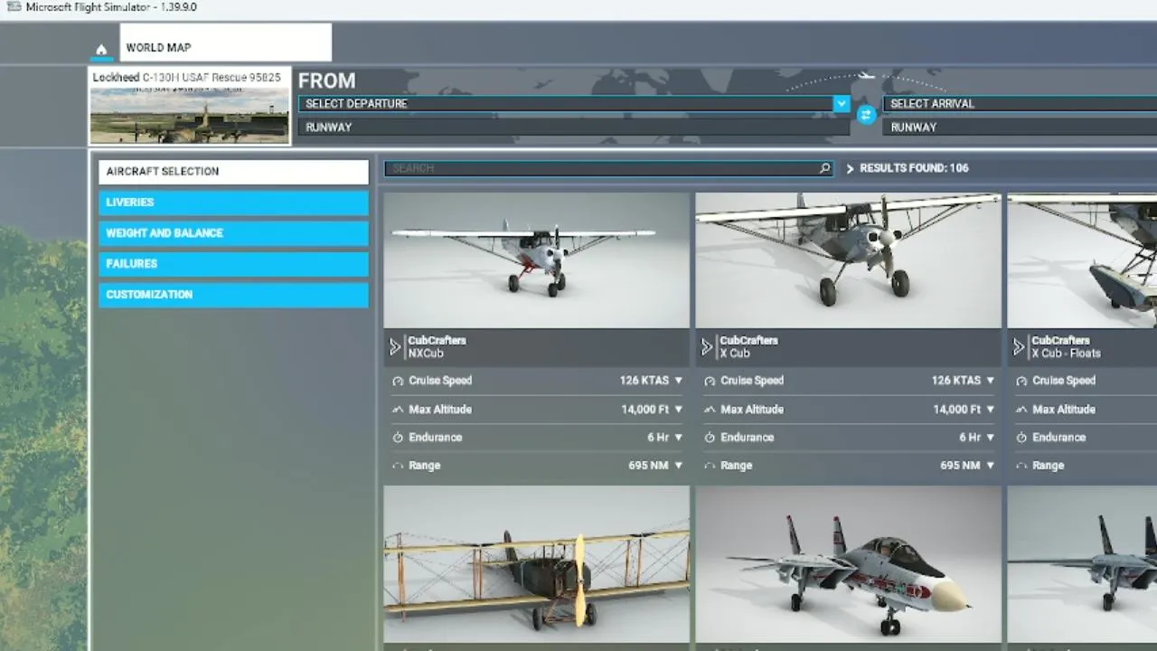Select the white-nosed fighter jet image
The height and width of the screenshot is (651, 1157).
[x=848, y=564]
